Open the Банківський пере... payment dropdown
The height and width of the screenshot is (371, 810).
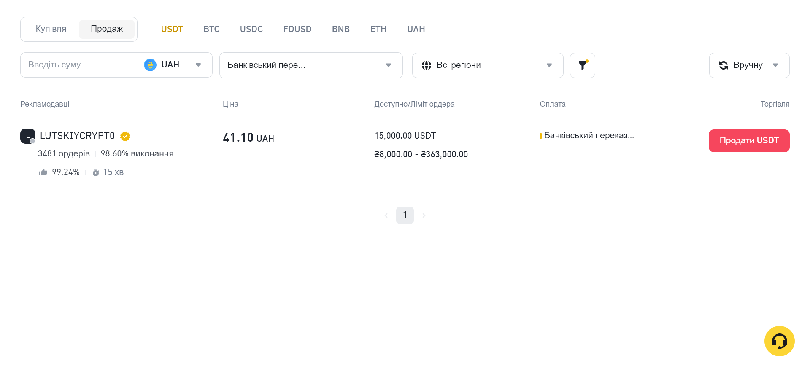(311, 65)
